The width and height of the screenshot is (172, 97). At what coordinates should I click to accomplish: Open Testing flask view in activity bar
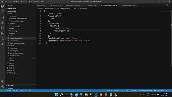click(x=3, y=39)
